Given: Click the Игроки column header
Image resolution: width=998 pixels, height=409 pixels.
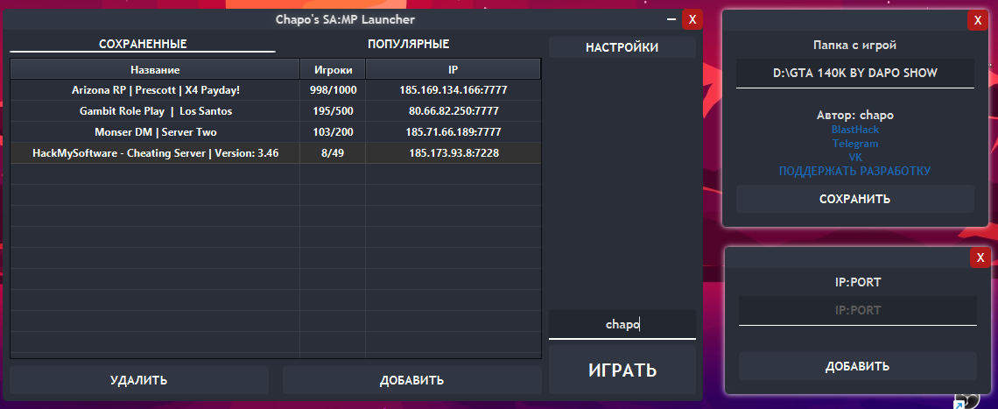Looking at the screenshot, I should [332, 69].
